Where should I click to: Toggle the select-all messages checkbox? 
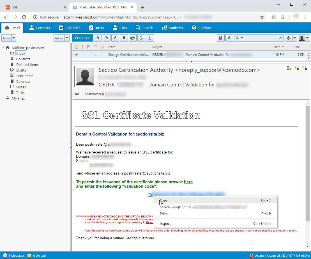click(x=76, y=47)
